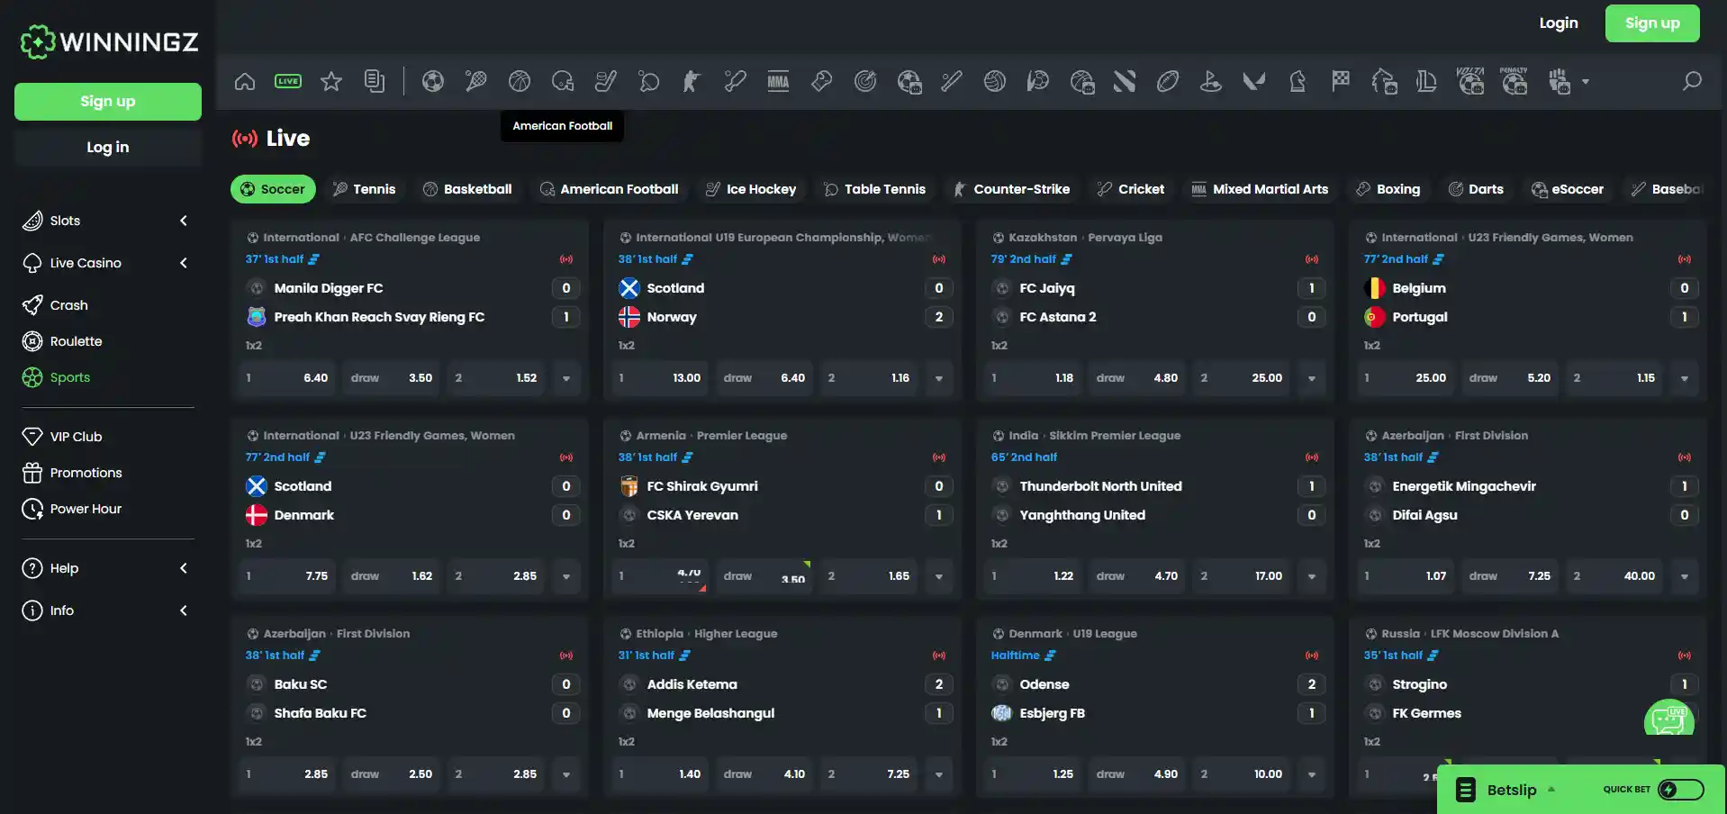Select the darts target icon
This screenshot has height=814, width=1727.
coord(865,82)
